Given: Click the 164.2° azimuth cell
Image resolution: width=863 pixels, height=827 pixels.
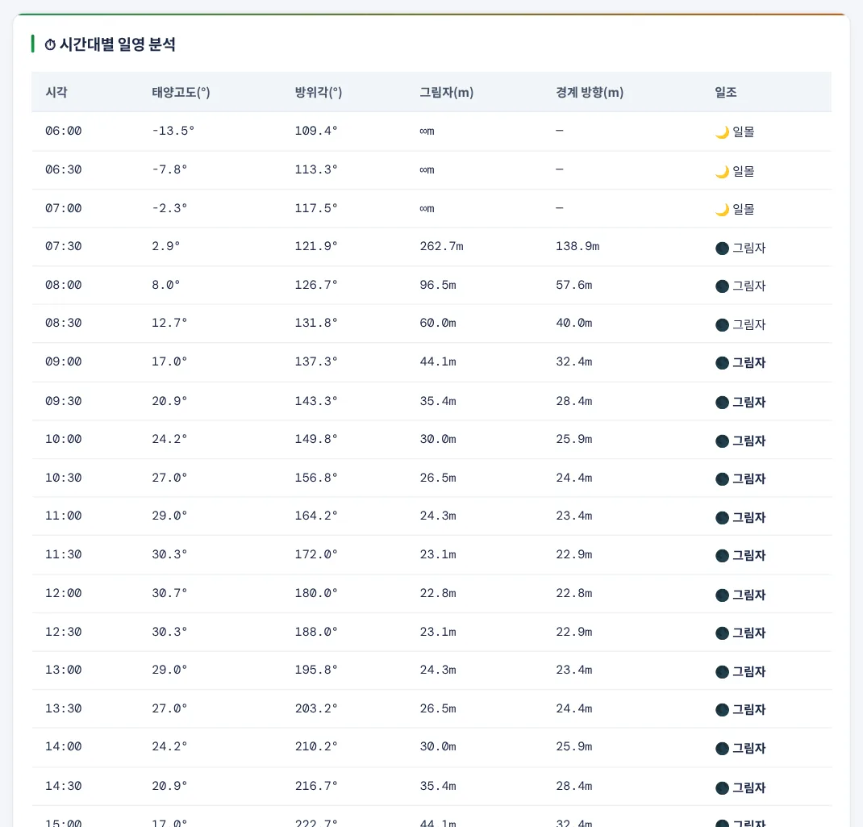Looking at the screenshot, I should point(316,516).
